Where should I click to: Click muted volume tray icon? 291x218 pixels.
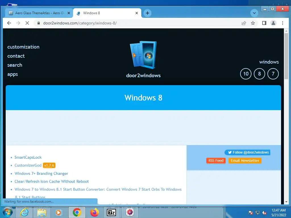point(264,213)
